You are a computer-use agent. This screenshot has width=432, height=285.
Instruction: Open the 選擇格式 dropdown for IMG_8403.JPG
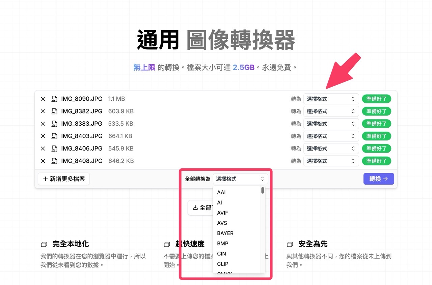tap(331, 136)
